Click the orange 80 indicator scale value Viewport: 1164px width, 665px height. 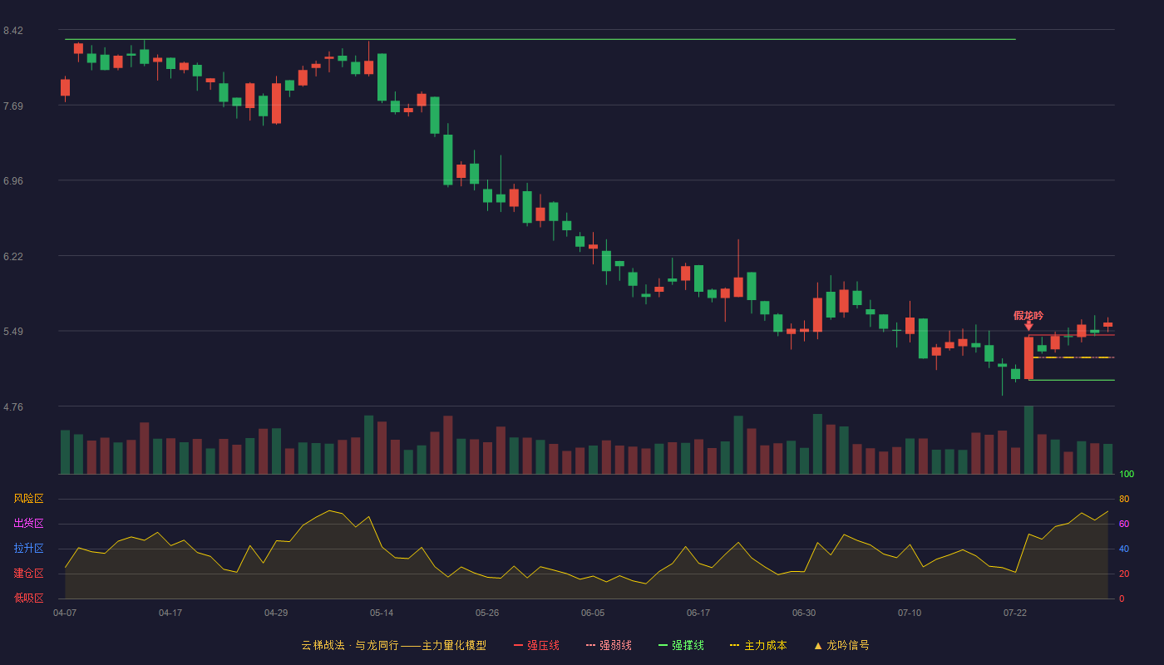pos(1124,500)
